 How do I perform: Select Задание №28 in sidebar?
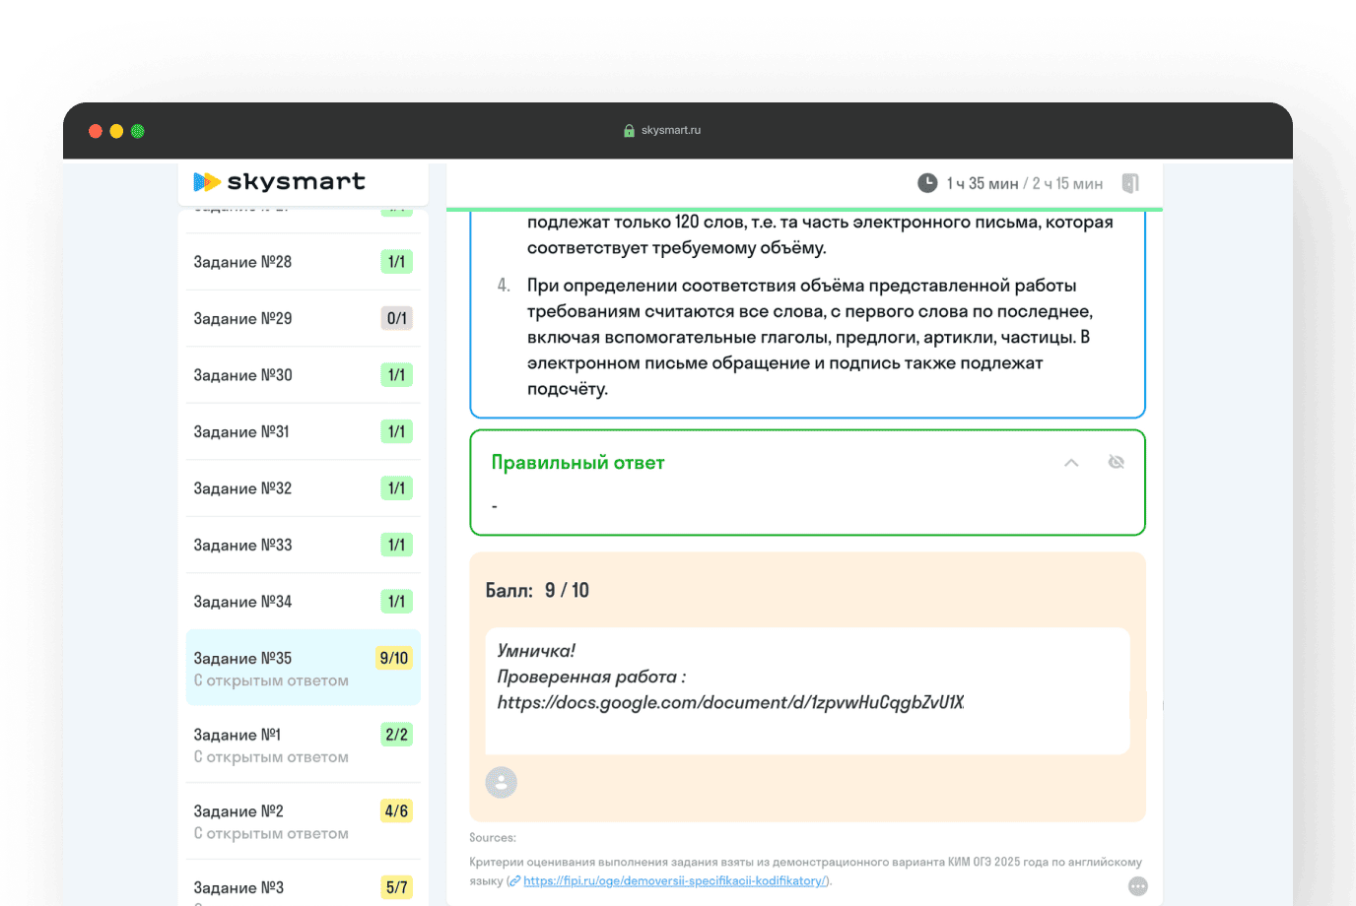point(304,262)
